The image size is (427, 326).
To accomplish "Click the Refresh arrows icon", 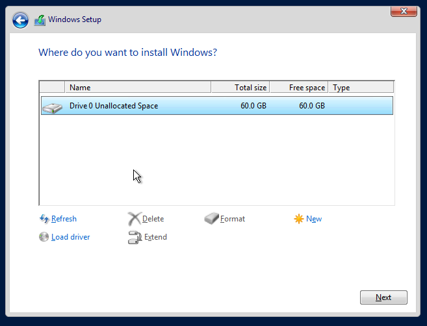I will [44, 218].
